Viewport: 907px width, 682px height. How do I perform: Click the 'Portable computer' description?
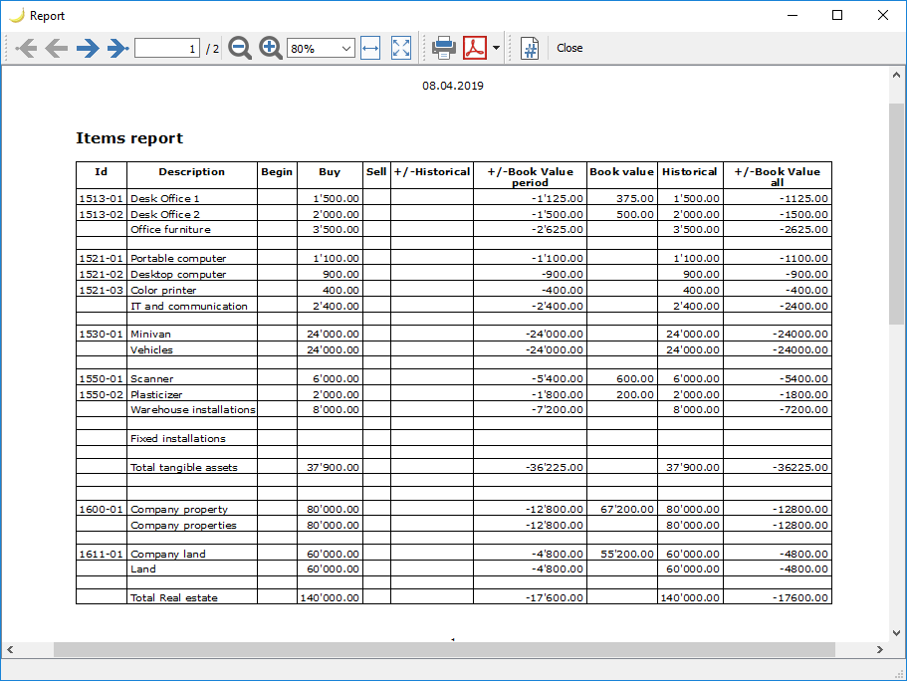click(x=178, y=259)
